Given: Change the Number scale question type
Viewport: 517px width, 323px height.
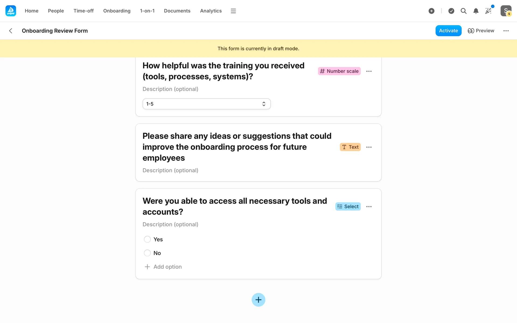Looking at the screenshot, I should [x=339, y=71].
